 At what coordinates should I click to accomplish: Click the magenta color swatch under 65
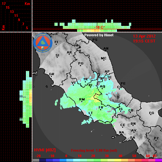tap(158, 160)
